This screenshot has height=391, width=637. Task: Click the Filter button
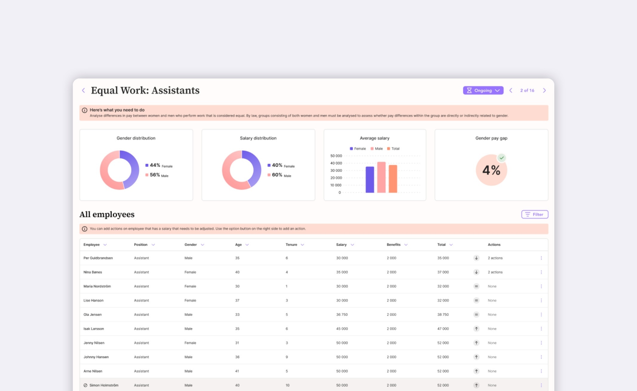[535, 214]
